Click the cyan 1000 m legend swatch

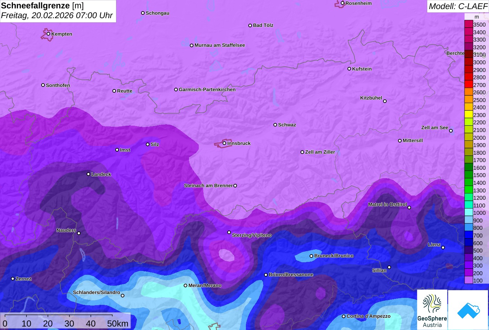click(x=469, y=212)
